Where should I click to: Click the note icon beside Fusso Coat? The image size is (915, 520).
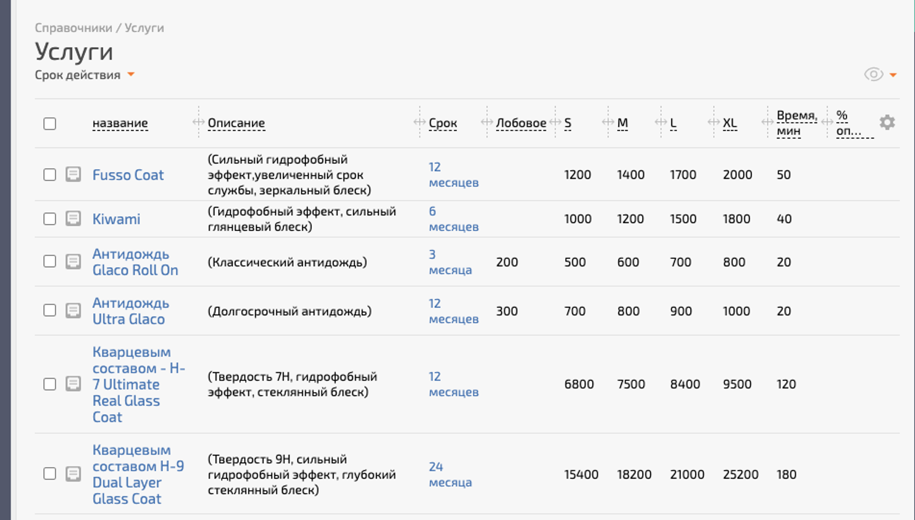[x=73, y=174]
